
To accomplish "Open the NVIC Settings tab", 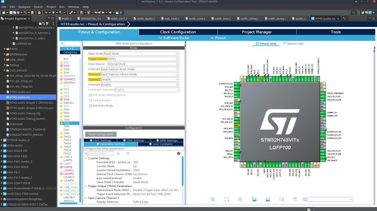I will pyautogui.click(x=100, y=140).
